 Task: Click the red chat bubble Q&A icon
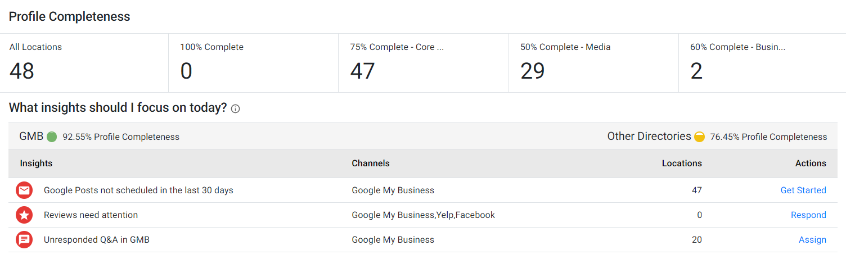pyautogui.click(x=24, y=240)
